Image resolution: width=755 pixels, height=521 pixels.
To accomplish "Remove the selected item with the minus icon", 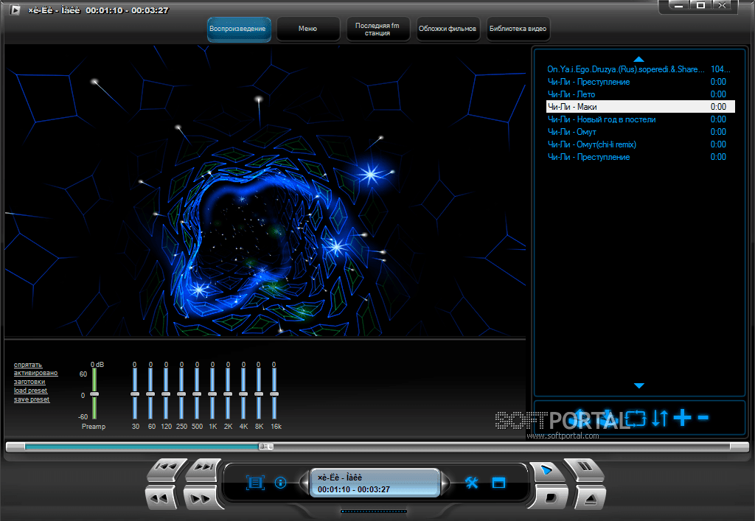I will [x=703, y=418].
